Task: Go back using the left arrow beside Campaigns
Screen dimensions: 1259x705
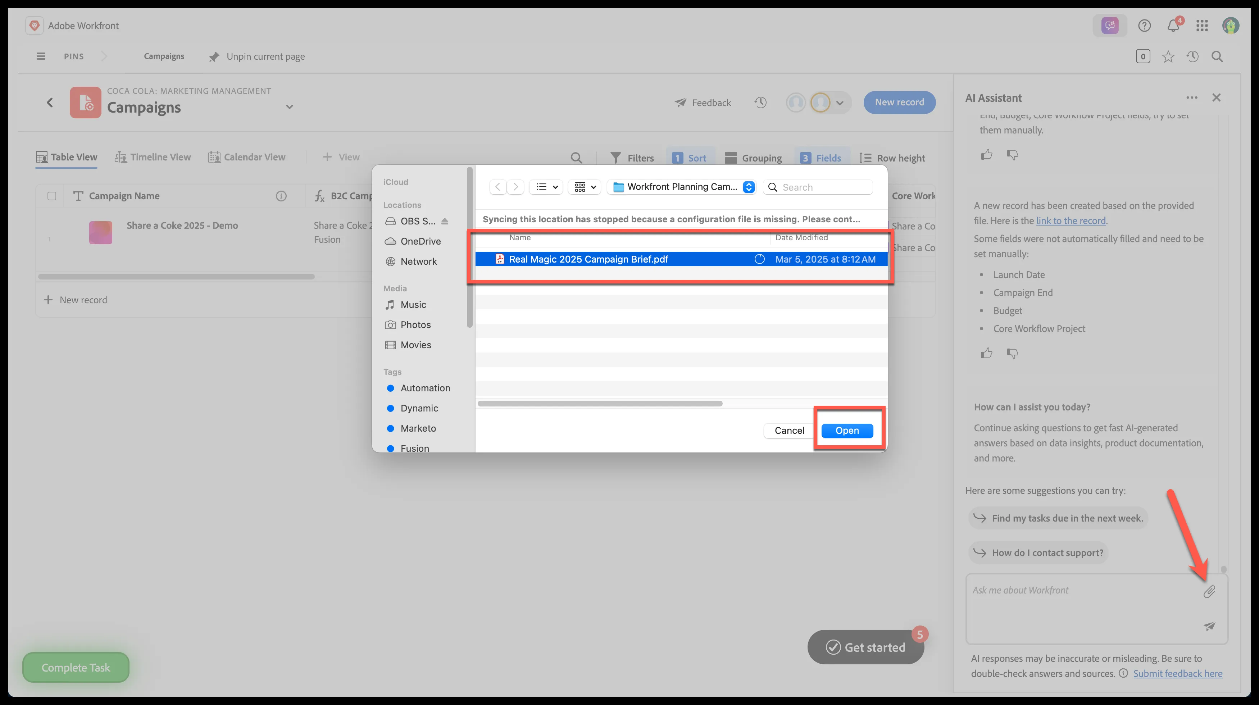Action: tap(50, 102)
